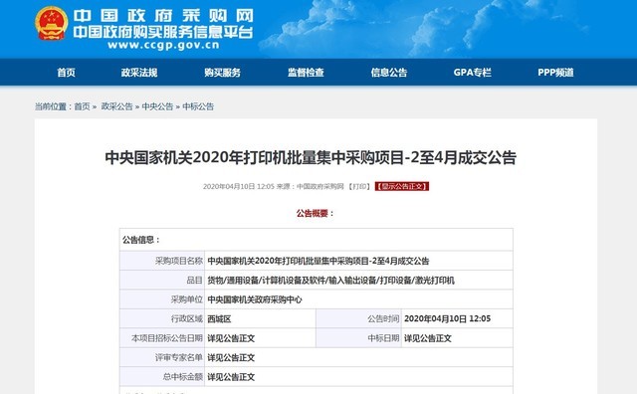Image resolution: width=637 pixels, height=394 pixels.
Task: Open the 政采法规 navigation menu item
Action: pos(139,73)
